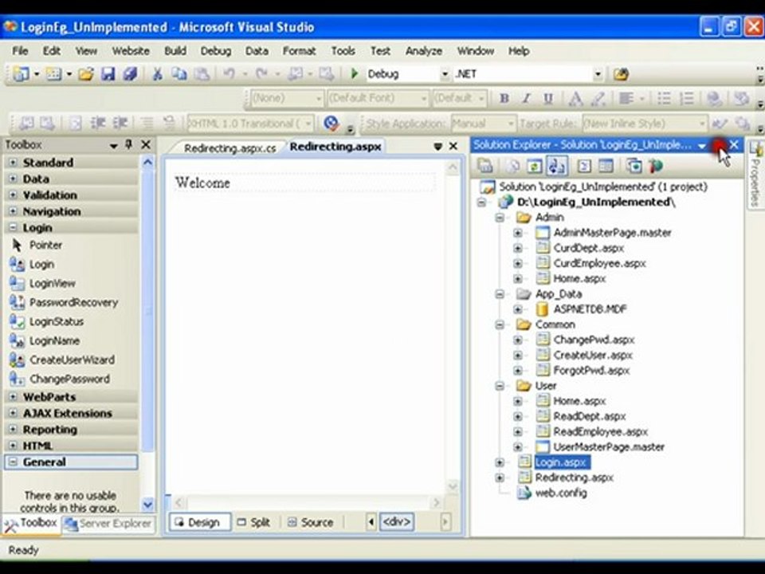Click the Cut scissors icon

pyautogui.click(x=157, y=74)
